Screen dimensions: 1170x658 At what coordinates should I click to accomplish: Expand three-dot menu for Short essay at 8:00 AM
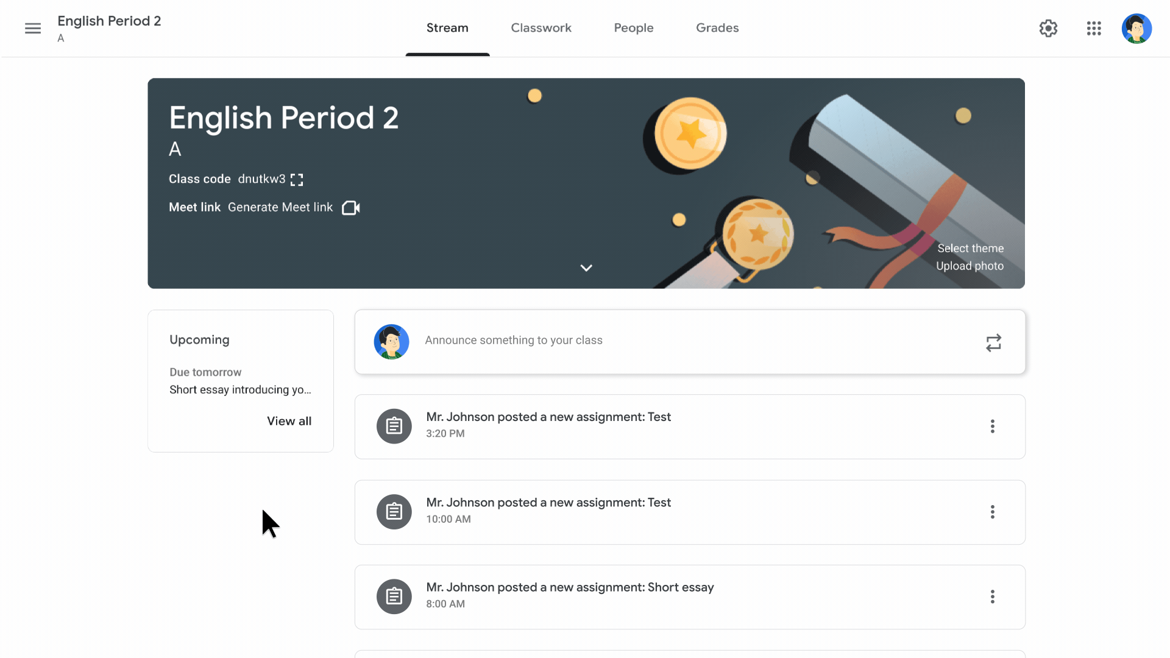coord(993,596)
